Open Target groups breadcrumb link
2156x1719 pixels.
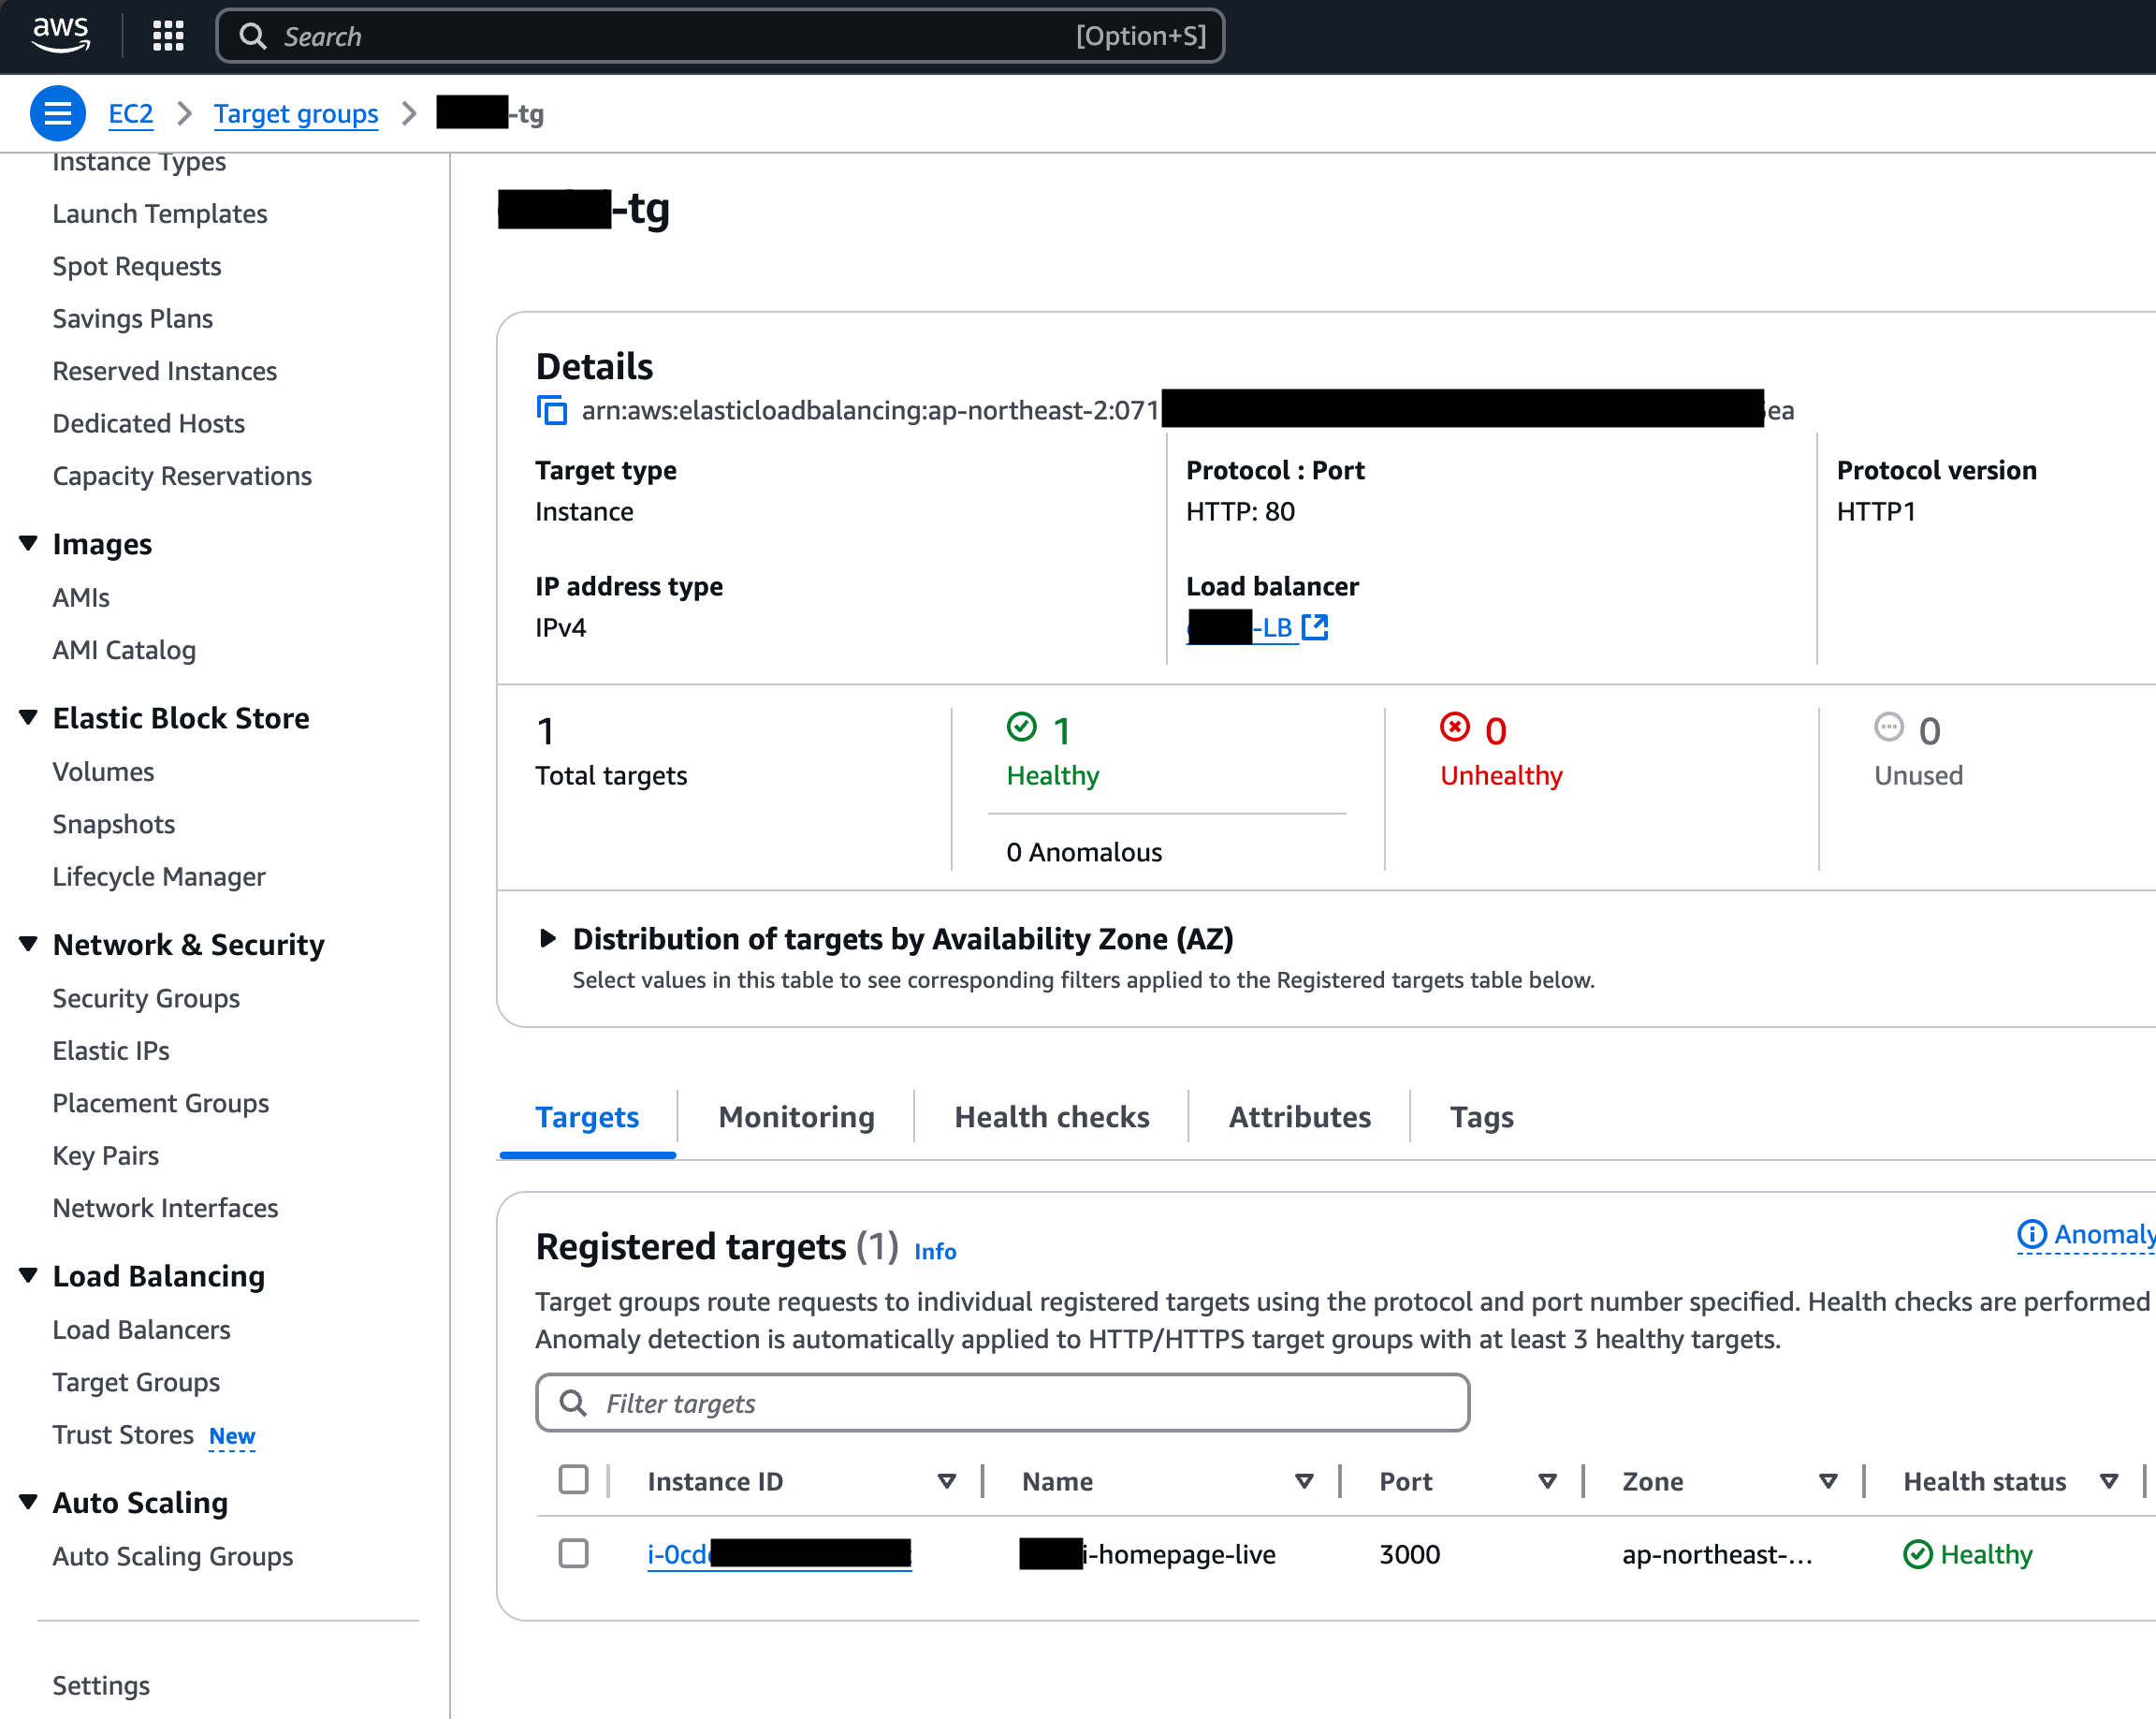pyautogui.click(x=296, y=113)
